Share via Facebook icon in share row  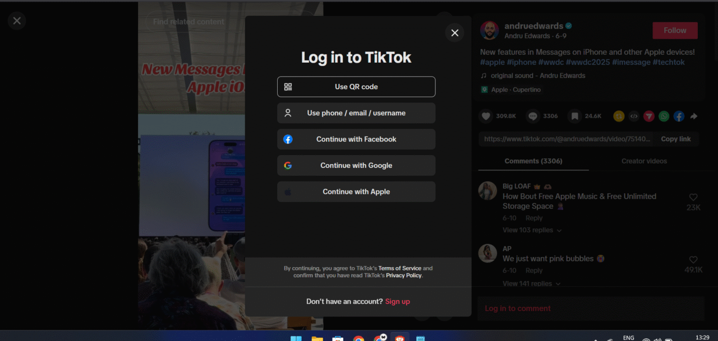(679, 116)
